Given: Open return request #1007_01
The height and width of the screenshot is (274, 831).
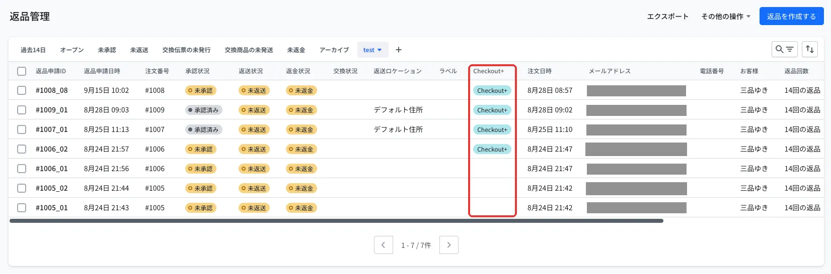Looking at the screenshot, I should (51, 129).
